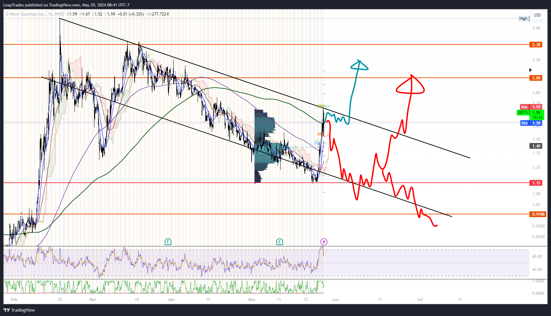Select the 2.38 horizontal line price label

(x=536, y=44)
